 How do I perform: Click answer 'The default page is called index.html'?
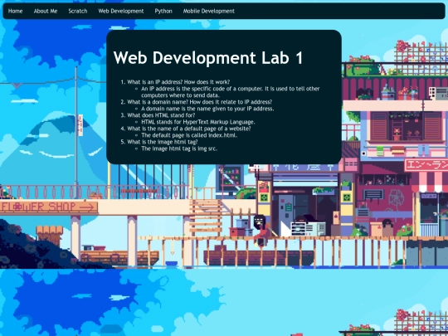pos(189,135)
